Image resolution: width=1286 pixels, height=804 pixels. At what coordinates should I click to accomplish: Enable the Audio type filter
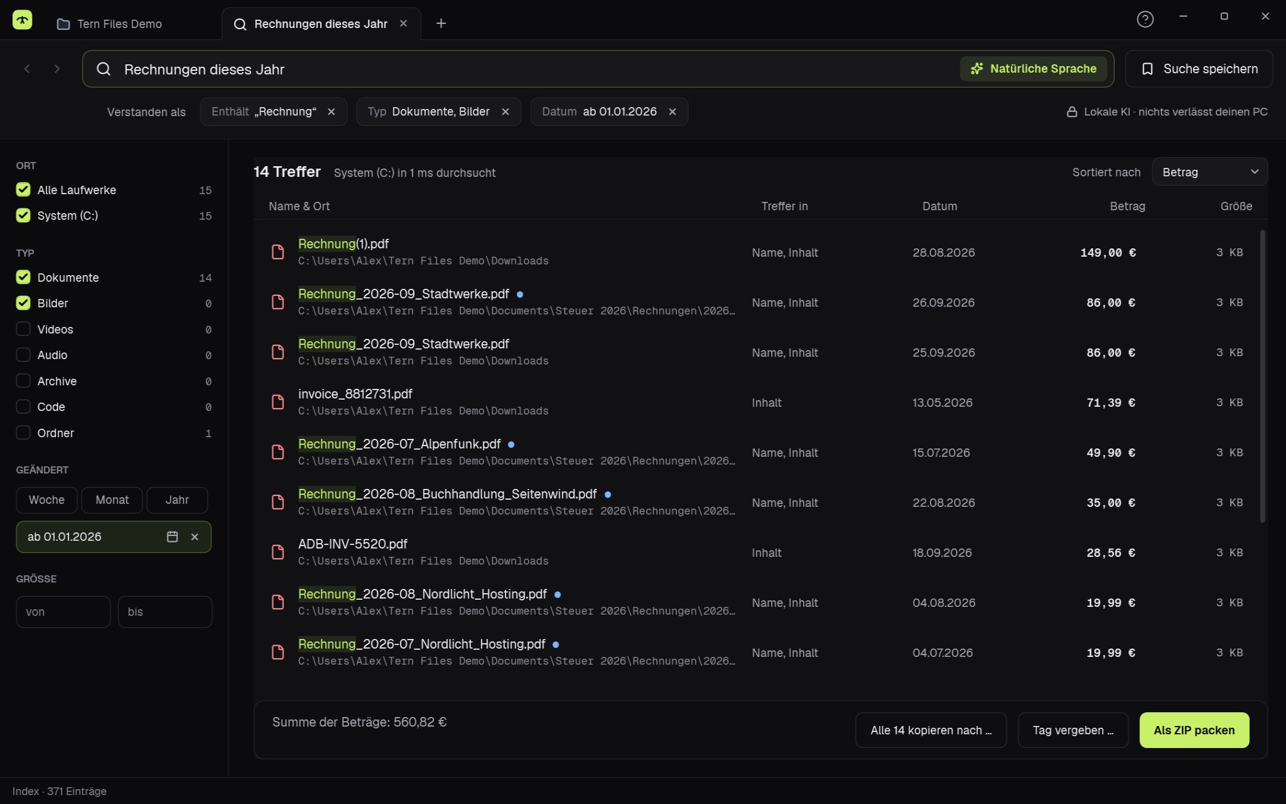23,354
